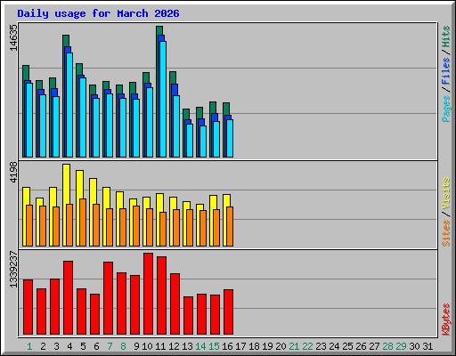Click day 4 red KBytes bar
Viewport: 456px width, 356px height.
(68, 298)
